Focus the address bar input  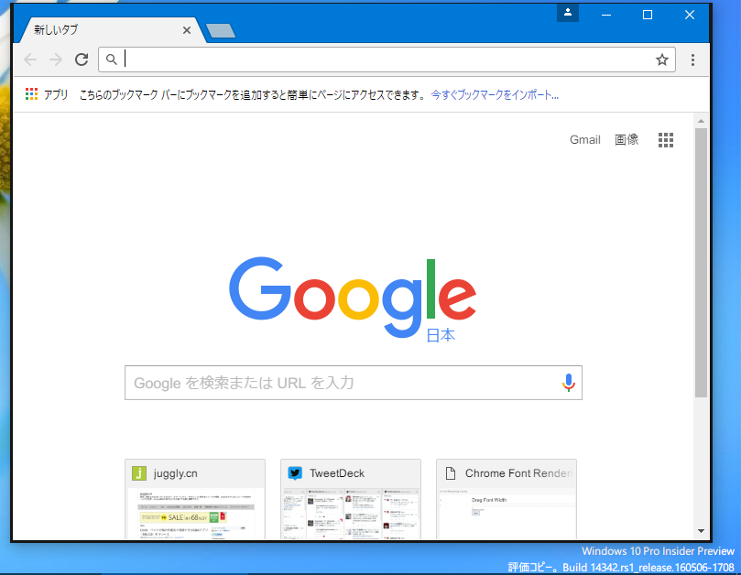387,60
